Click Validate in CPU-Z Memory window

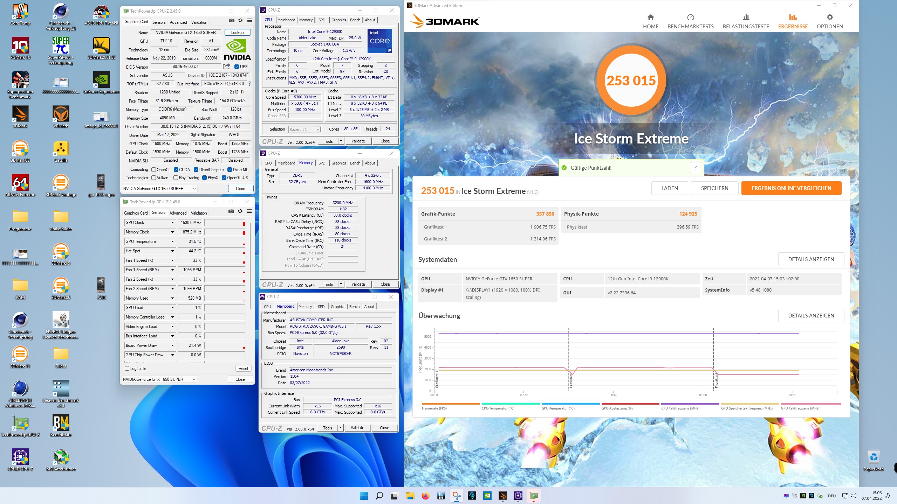tap(358, 284)
